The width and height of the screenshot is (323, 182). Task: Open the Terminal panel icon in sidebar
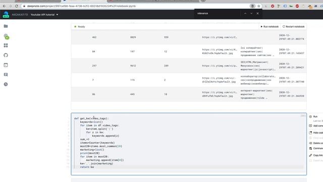[x=6, y=65]
